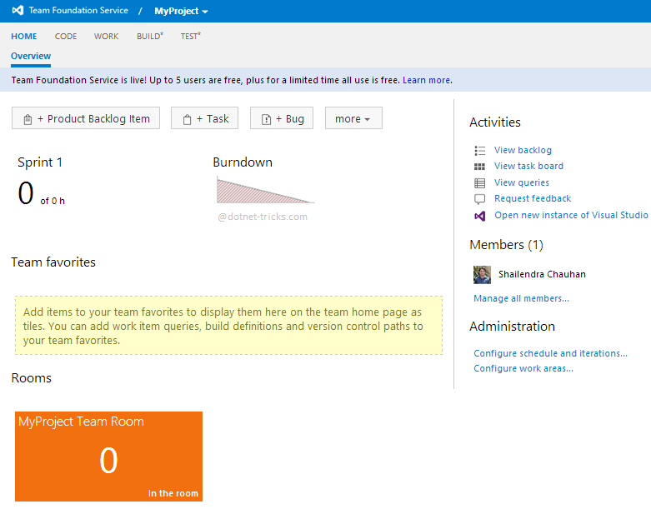
Task: Click the purple Visual Studio instance icon
Action: click(x=479, y=216)
